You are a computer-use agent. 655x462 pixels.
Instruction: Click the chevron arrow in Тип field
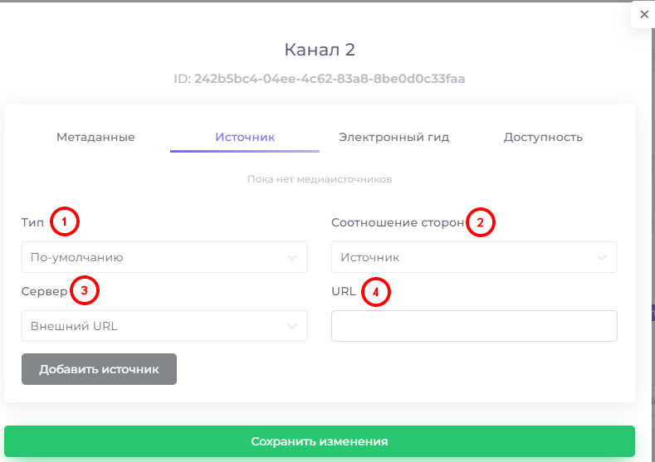click(x=292, y=257)
